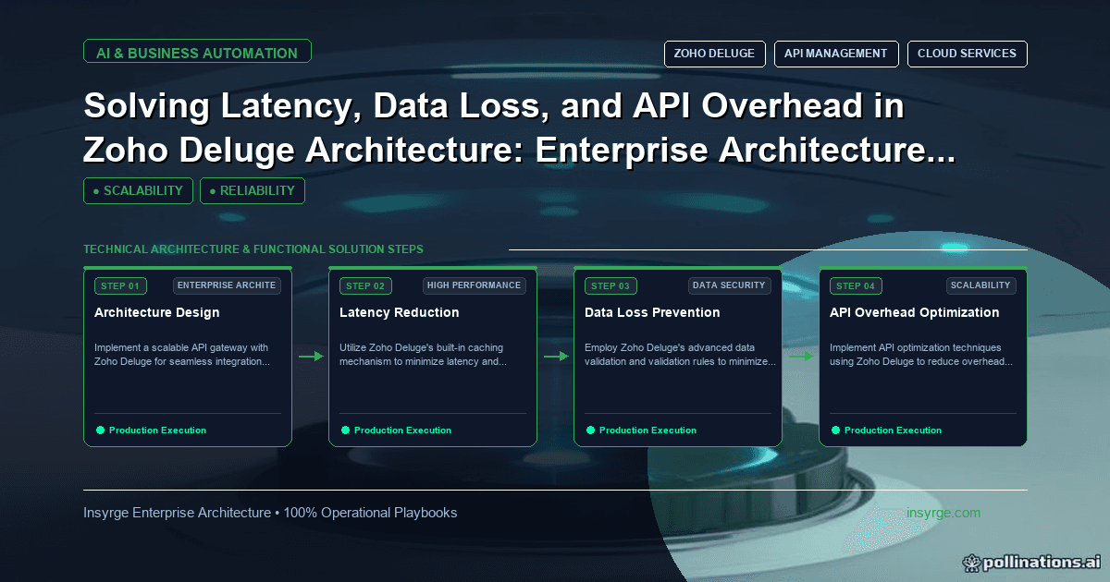The image size is (1110, 582).
Task: Click the pollinations.ai bee logo icon
Action: click(971, 562)
